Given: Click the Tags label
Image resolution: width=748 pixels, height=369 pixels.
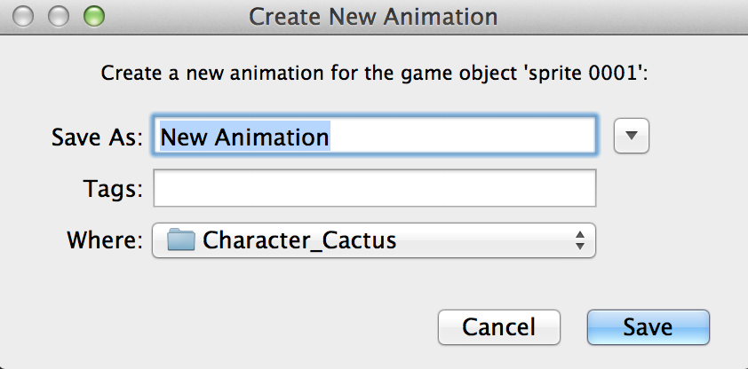Looking at the screenshot, I should 113,188.
